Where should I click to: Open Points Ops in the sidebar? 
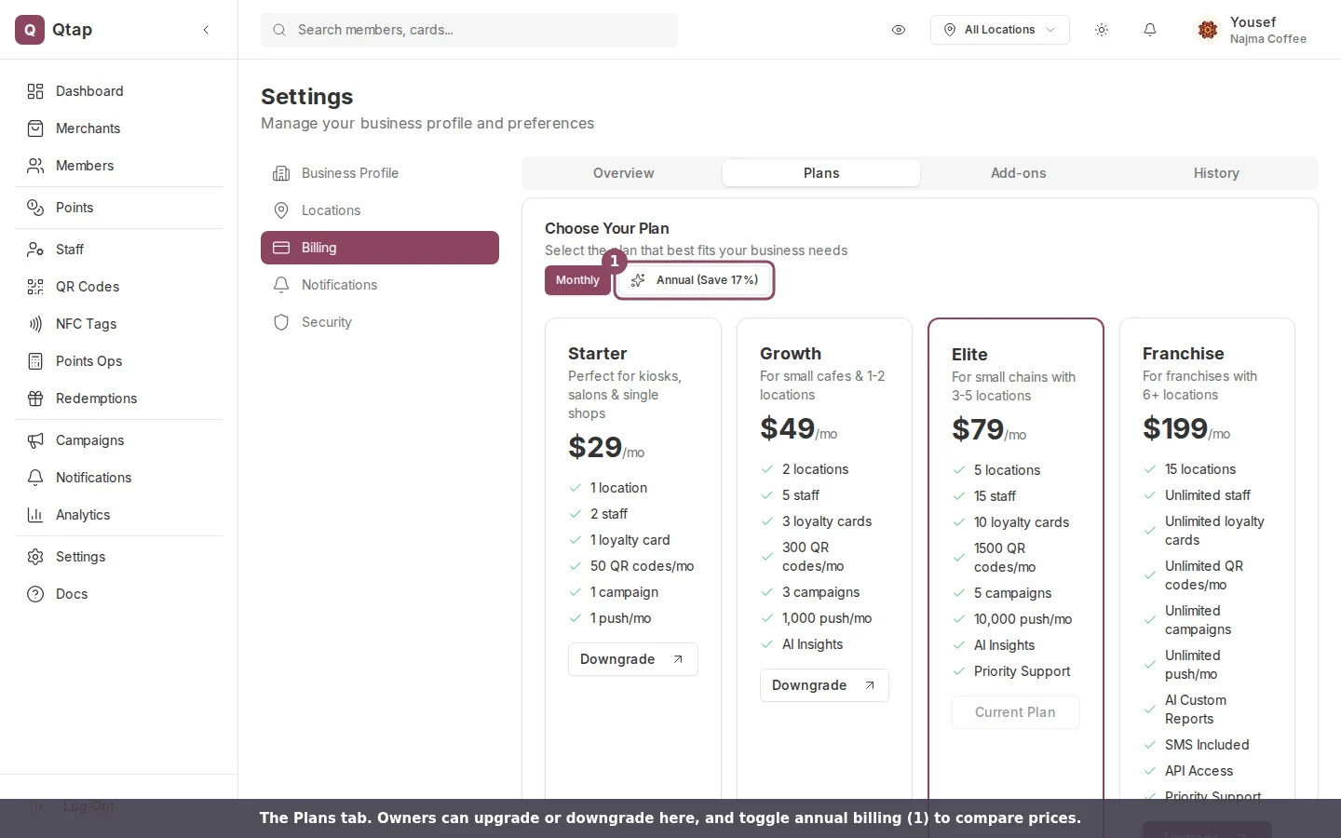118,361
